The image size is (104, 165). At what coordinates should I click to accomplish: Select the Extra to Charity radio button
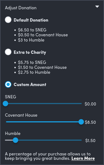click(x=8, y=52)
